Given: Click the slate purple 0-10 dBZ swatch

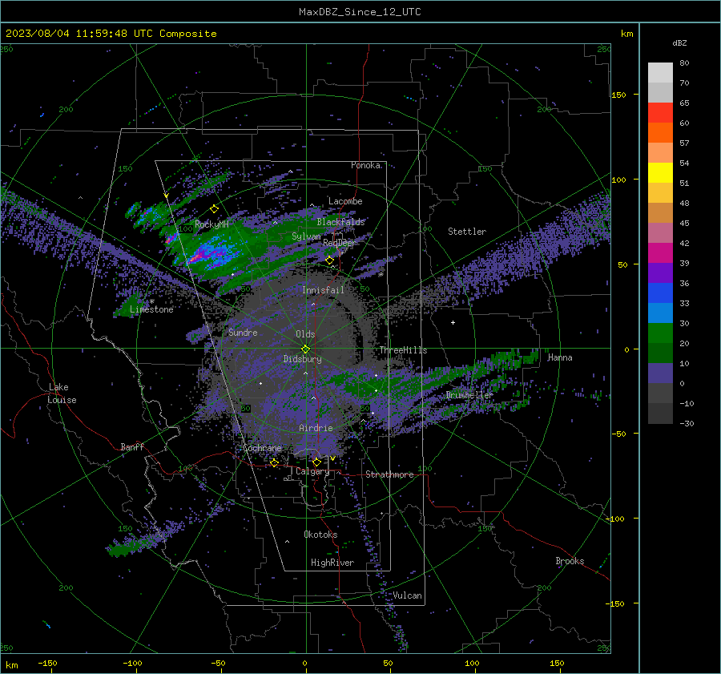Looking at the screenshot, I should pos(660,373).
